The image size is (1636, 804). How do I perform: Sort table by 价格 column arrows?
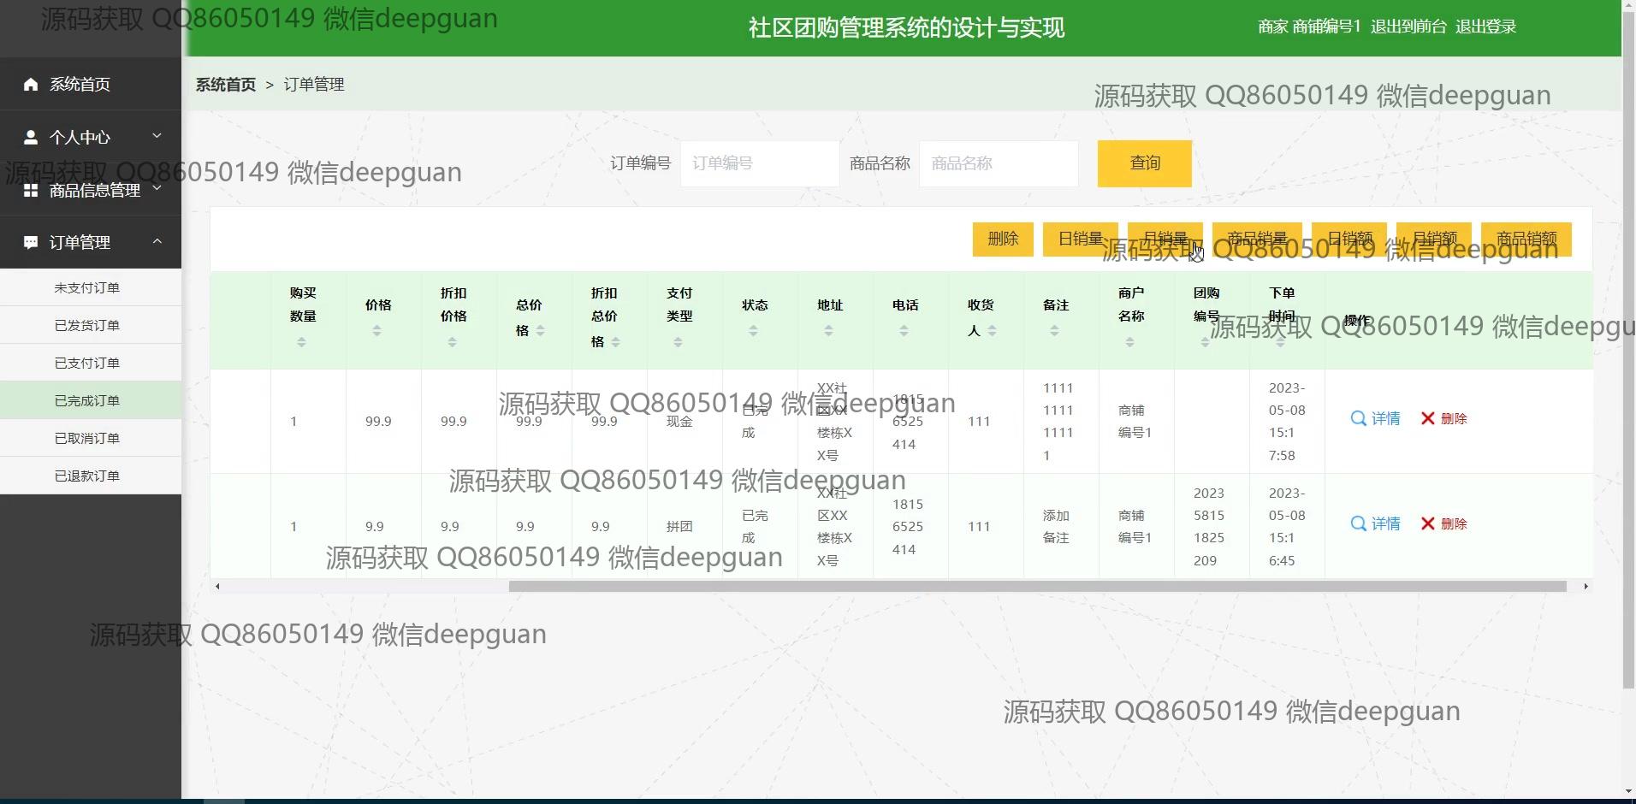point(377,331)
